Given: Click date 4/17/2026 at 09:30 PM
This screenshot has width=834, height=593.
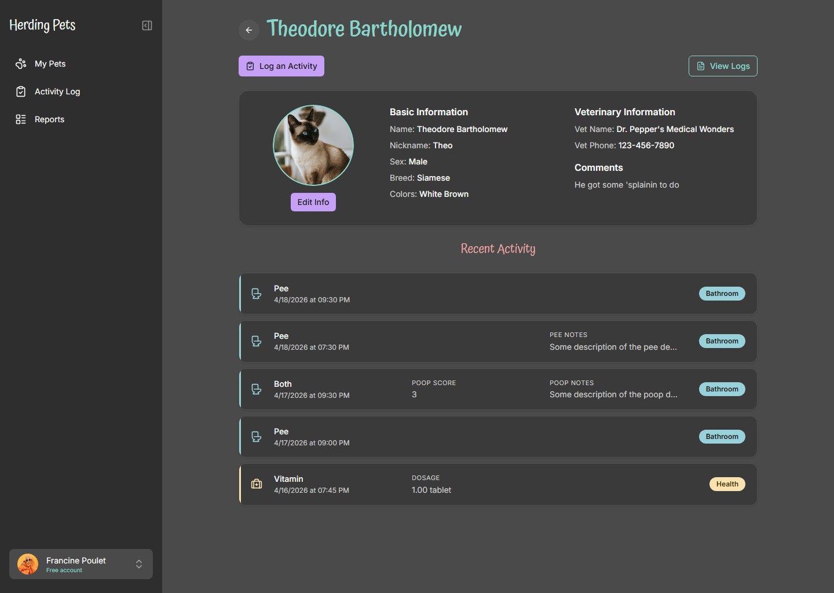Looking at the screenshot, I should (x=312, y=396).
